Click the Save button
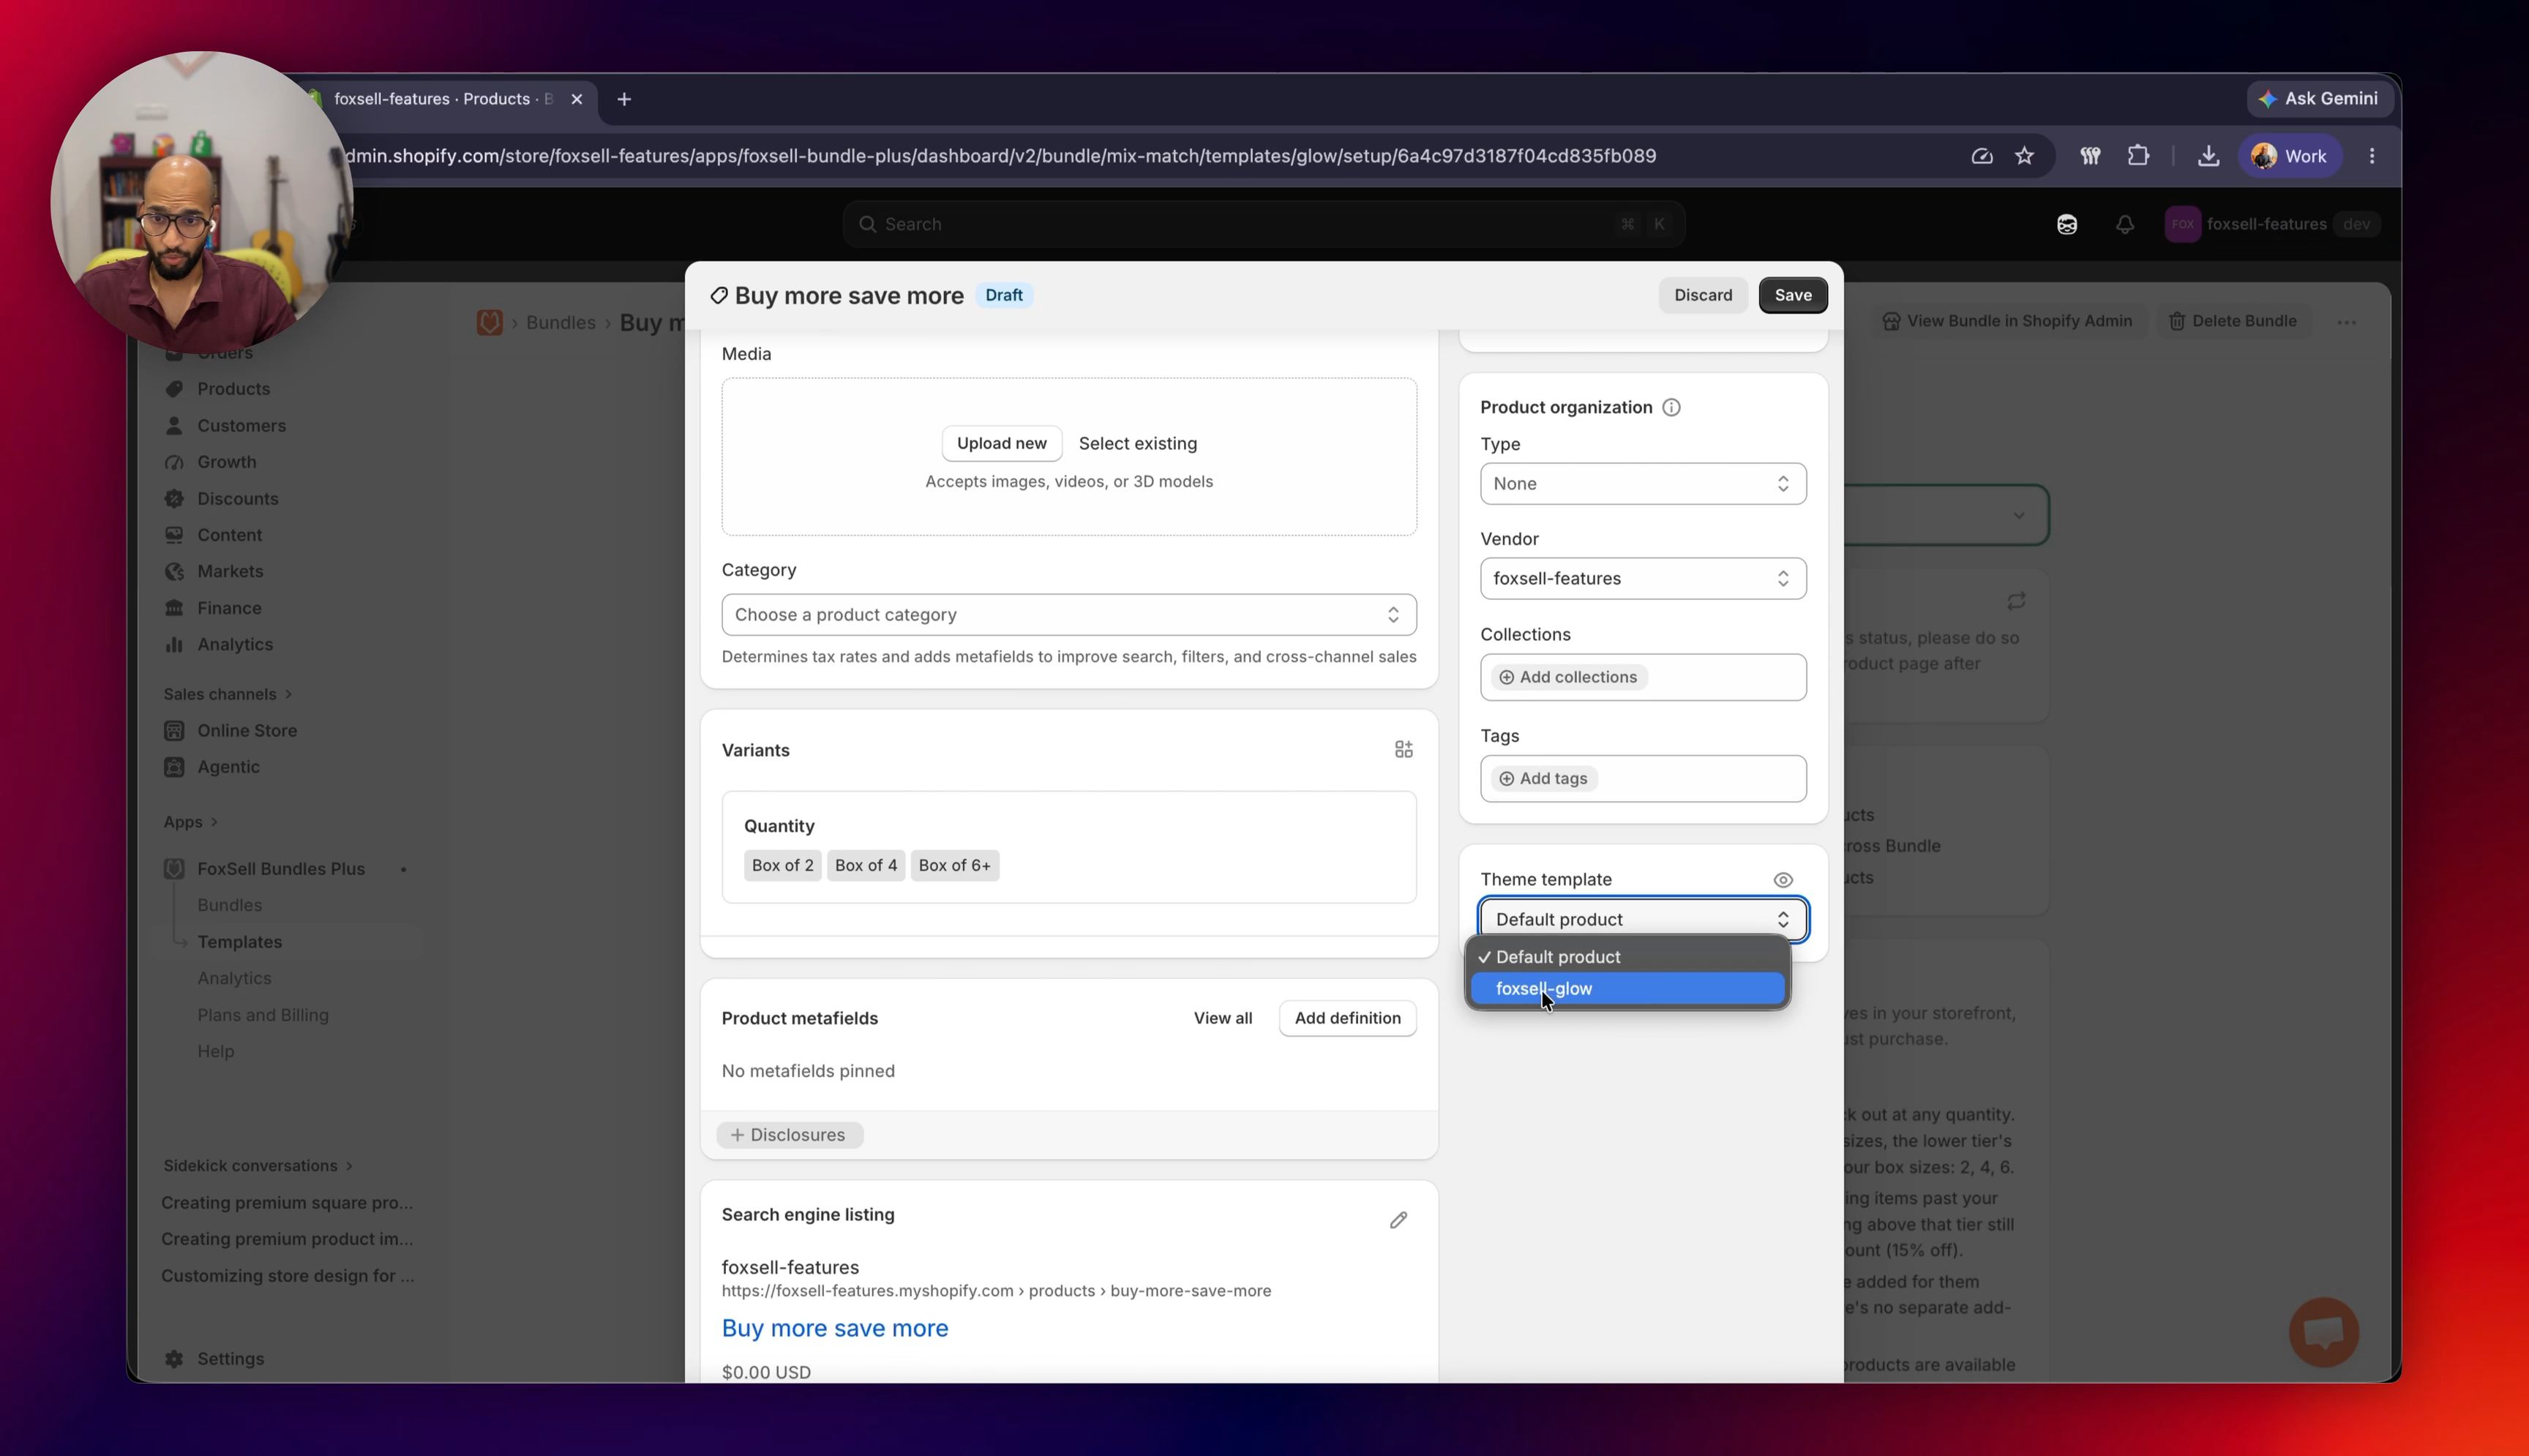Image resolution: width=2529 pixels, height=1456 pixels. click(x=1793, y=295)
